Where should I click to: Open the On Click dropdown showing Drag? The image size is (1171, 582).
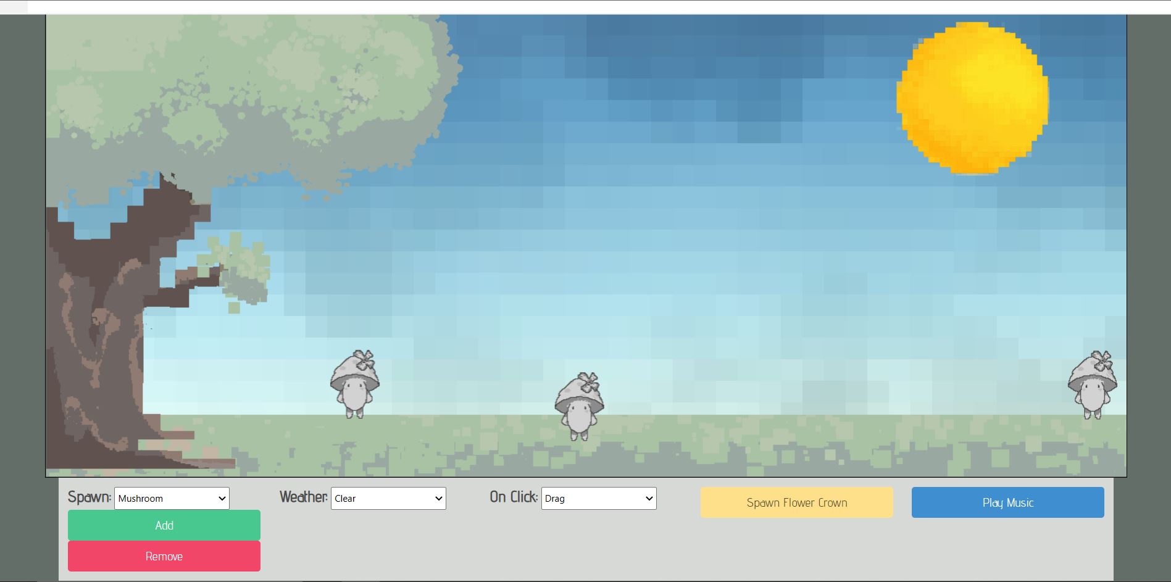(x=599, y=499)
